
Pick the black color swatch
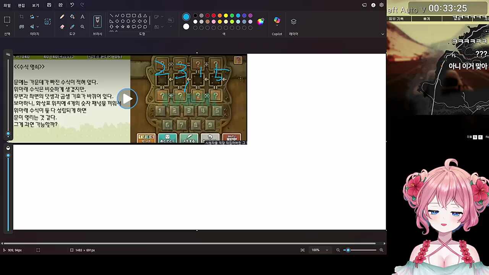click(x=195, y=16)
